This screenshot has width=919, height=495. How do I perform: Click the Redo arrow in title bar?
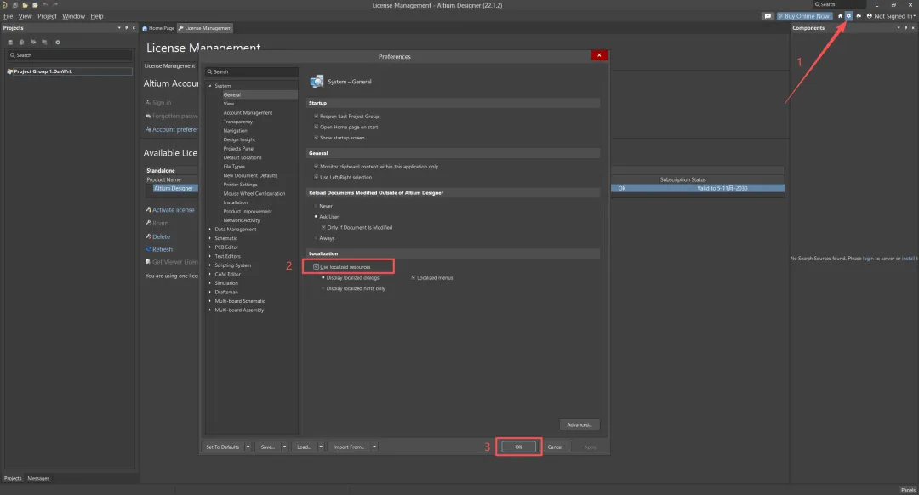tap(55, 5)
